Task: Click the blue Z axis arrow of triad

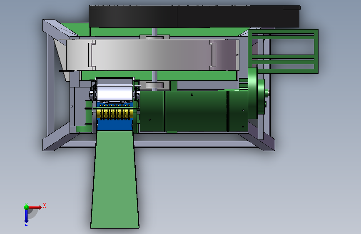Action: [x=26, y=217]
